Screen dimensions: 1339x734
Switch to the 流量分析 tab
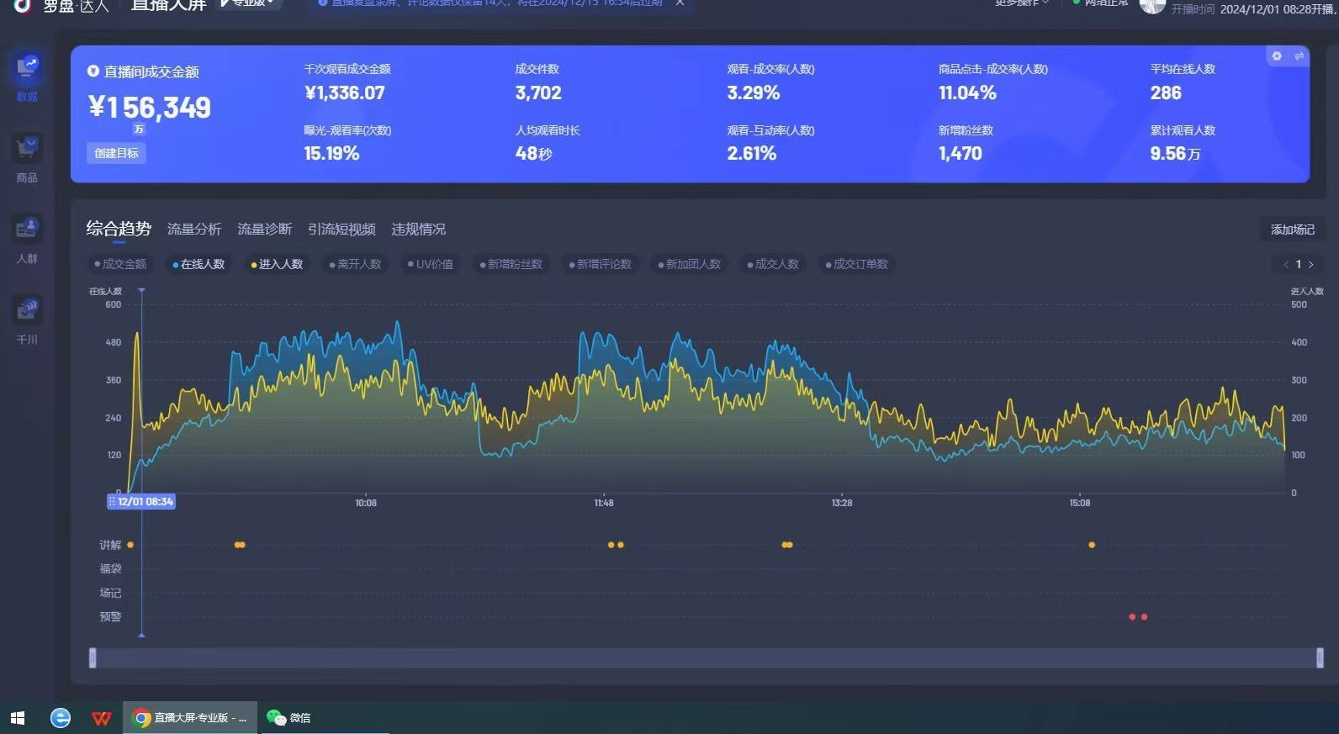[194, 229]
